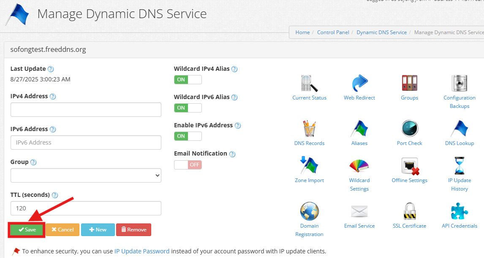The image size is (484, 258).
Task: Toggle the Wildcard IPv4 Alias switch
Action: (x=188, y=80)
